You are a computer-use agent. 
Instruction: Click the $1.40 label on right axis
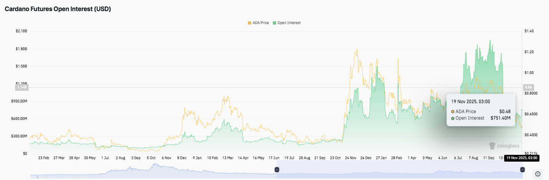pyautogui.click(x=529, y=31)
